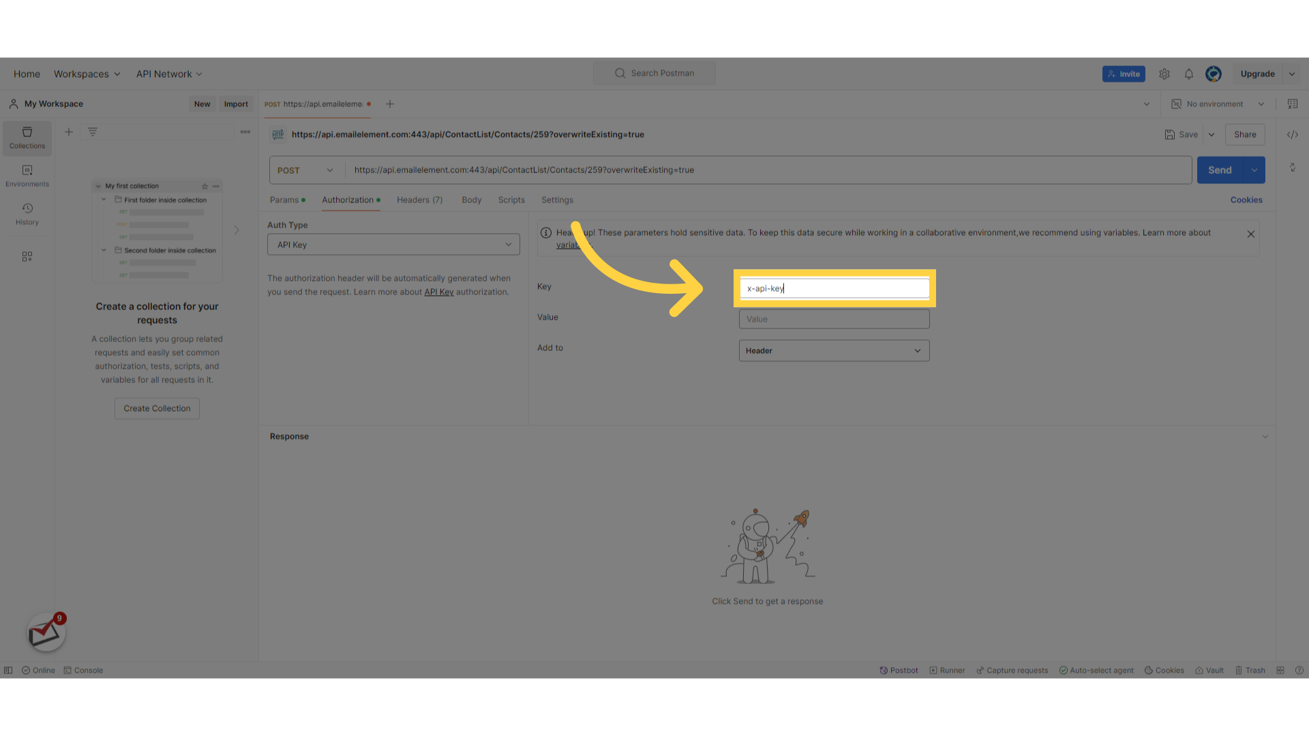Viewport: 1309px width, 736px height.
Task: Go to Home in top navigation
Action: 27,74
